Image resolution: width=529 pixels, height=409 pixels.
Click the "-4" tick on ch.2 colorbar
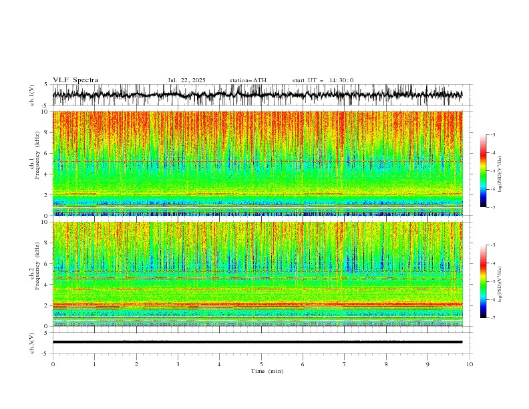tap(493, 263)
